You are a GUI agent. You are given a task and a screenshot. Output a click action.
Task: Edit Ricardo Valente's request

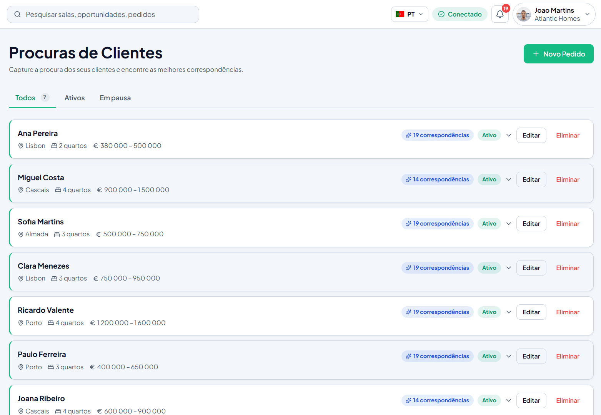point(531,312)
